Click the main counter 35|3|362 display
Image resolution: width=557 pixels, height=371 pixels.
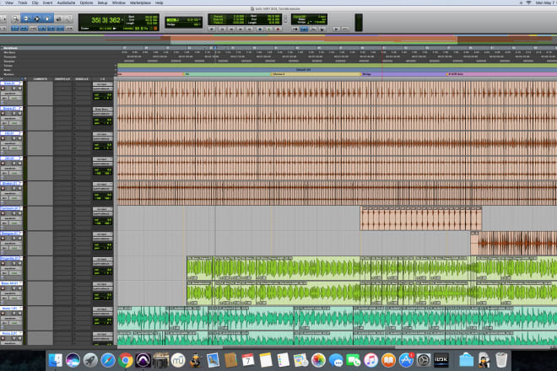[105, 20]
